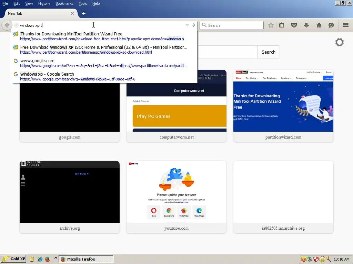Viewport: 353px width, 264px height.
Task: Select suggestion 'Thanks for Downloading MiniTool Partition Wizard Free'
Action: (x=104, y=36)
